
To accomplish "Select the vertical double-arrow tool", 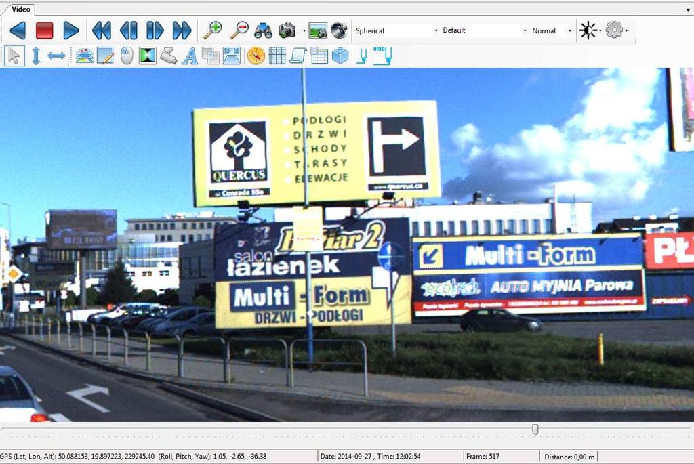I will coord(36,56).
